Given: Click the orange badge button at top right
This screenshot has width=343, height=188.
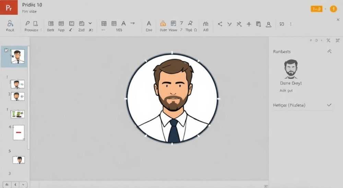Looking at the screenshot, I should pyautogui.click(x=316, y=9).
